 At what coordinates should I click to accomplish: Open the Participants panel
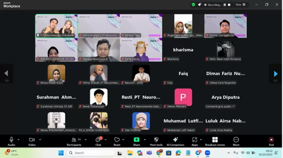click(74, 141)
